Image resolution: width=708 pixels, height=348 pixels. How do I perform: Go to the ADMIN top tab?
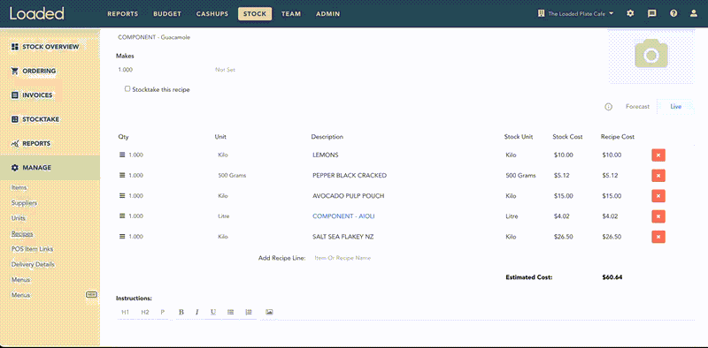click(327, 14)
